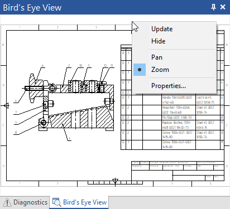Click the Pin 10g6 GOST row in table
230x209 pixels.
172,118
